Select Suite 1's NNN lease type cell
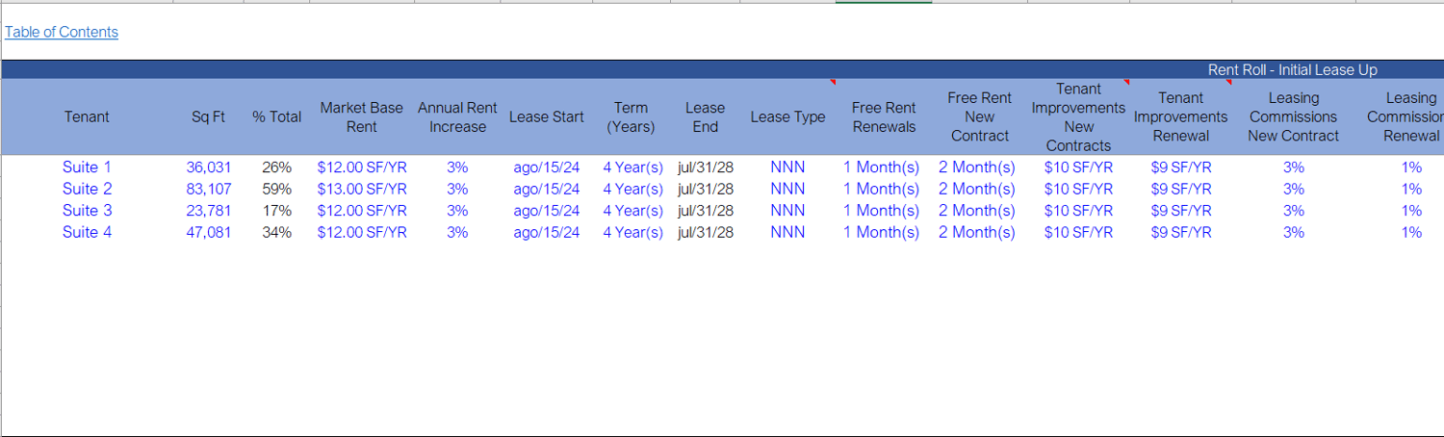Screen dimensions: 1444x437 [787, 167]
